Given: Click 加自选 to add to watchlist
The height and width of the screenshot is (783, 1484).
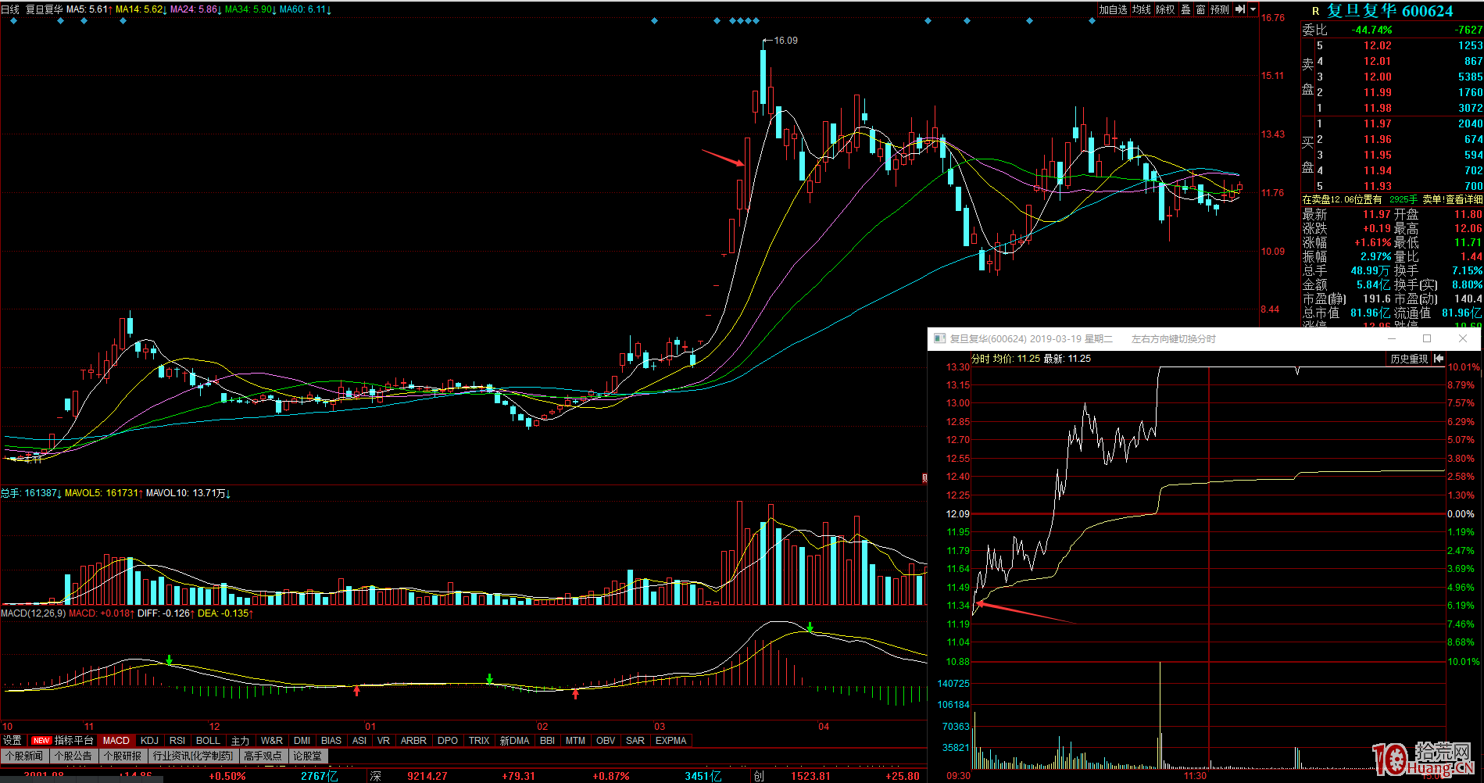Looking at the screenshot, I should click(x=1113, y=9).
